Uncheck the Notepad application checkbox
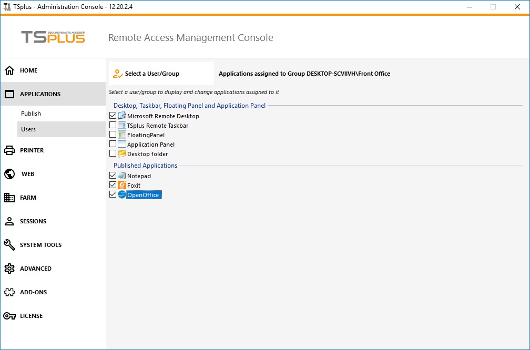 113,176
